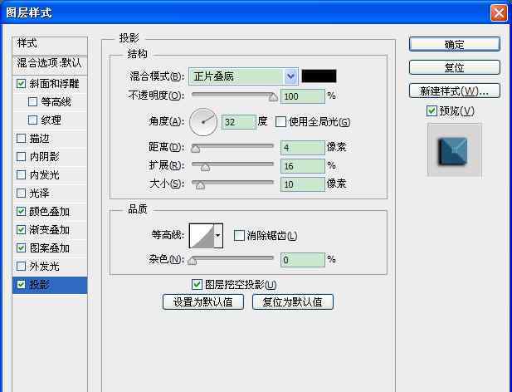Click the 不透明度 slider handle
Image resolution: width=512 pixels, height=392 pixels.
point(273,97)
